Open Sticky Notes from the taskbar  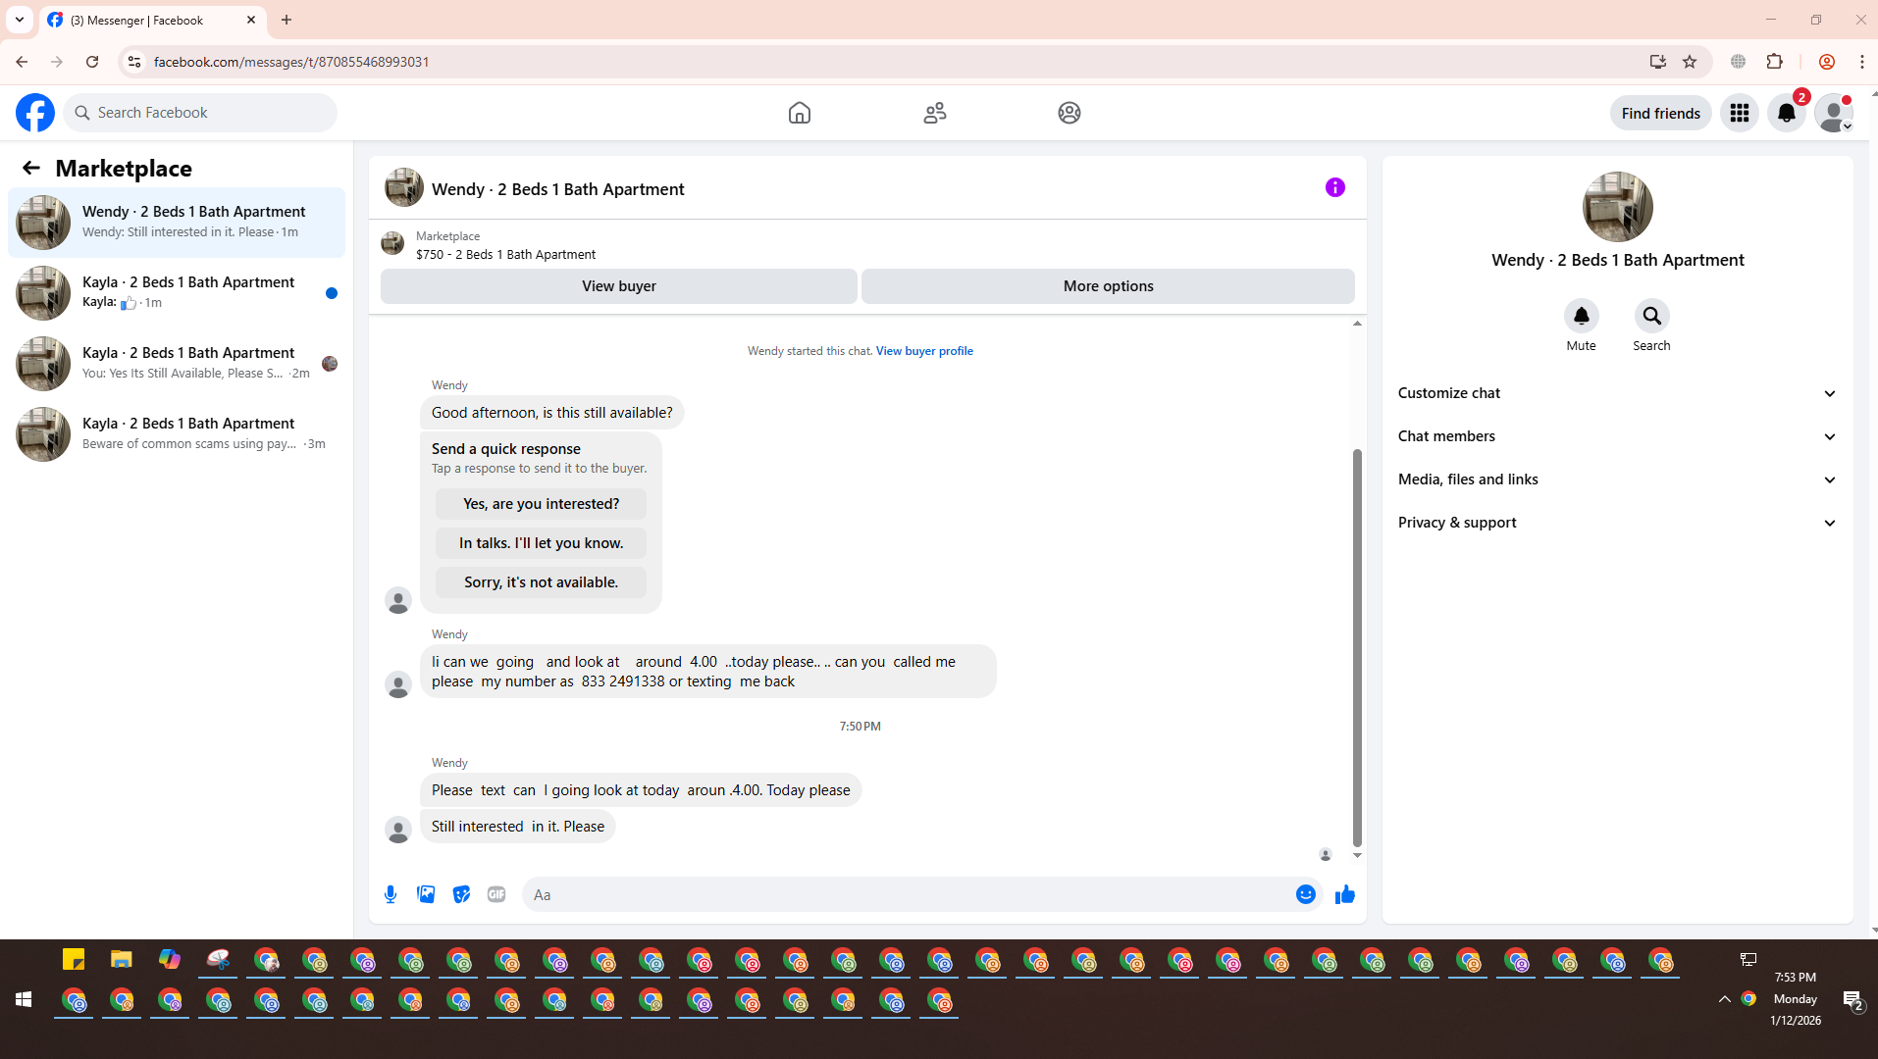tap(74, 959)
